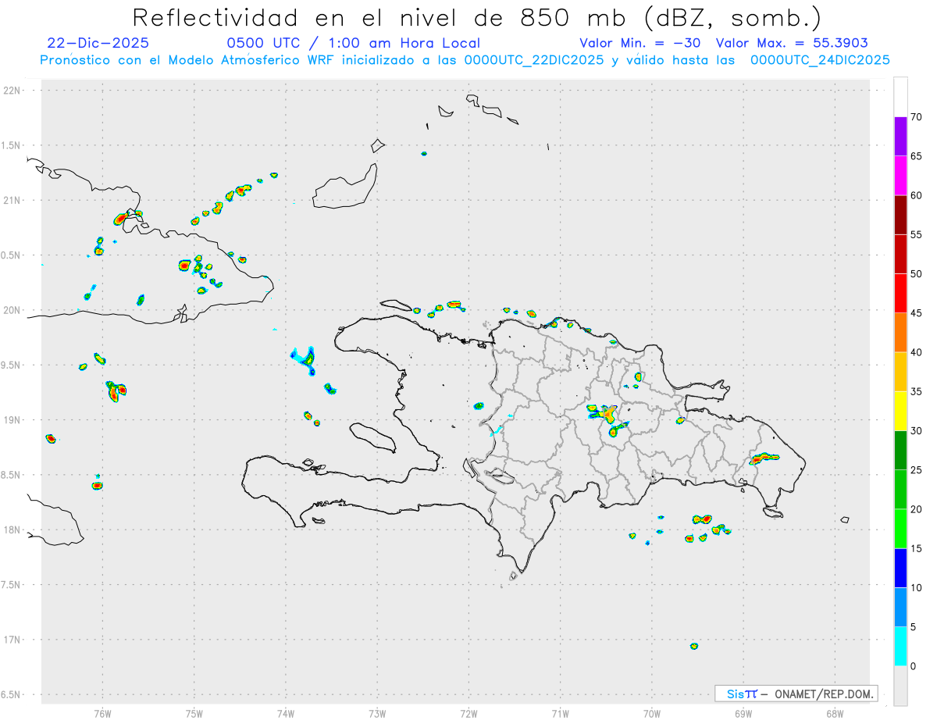The height and width of the screenshot is (724, 937).
Task: Click the colorbar label "15"
Action: click(x=917, y=548)
